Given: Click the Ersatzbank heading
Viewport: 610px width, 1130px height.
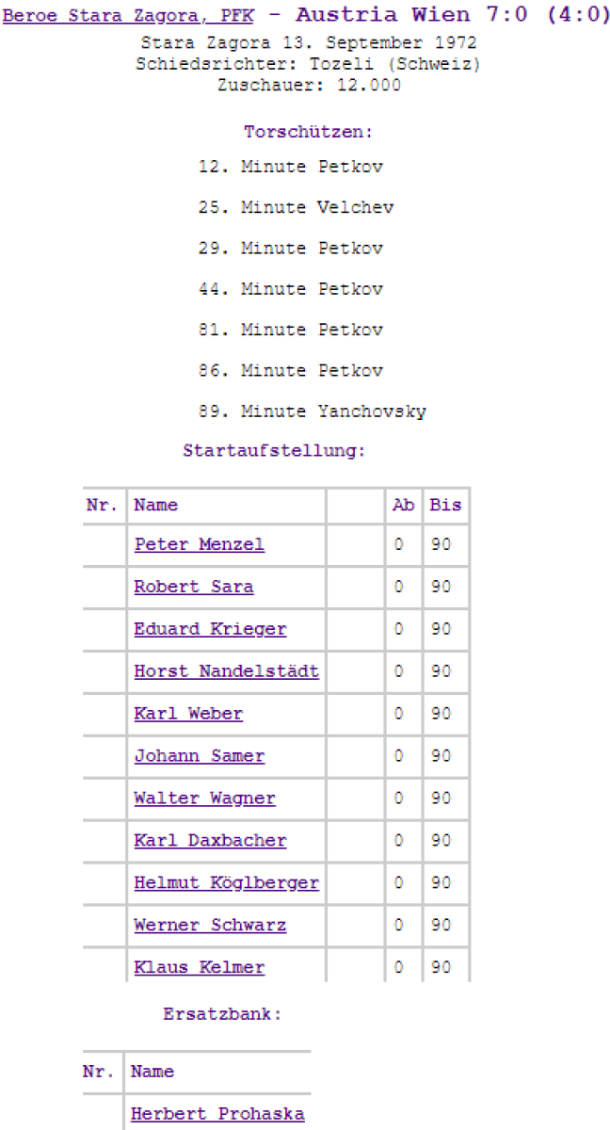Looking at the screenshot, I should (222, 1015).
